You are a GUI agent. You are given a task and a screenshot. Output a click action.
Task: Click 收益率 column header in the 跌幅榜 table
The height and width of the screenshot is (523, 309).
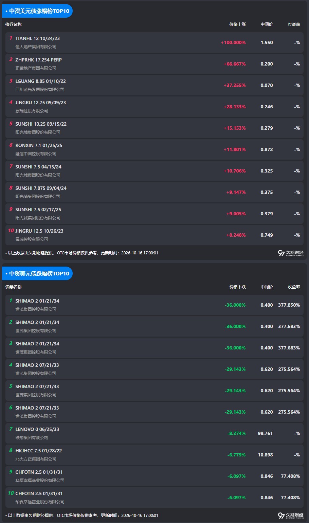click(x=294, y=287)
